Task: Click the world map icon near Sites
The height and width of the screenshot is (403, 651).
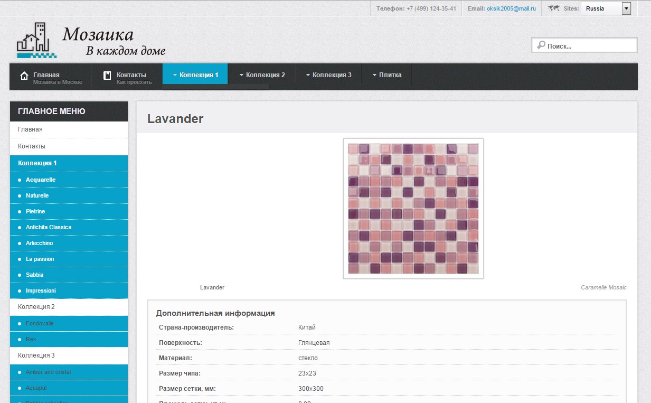Action: [554, 8]
